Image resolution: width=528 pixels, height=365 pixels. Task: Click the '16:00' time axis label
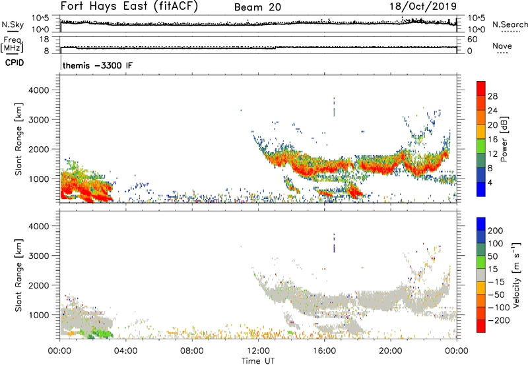point(324,351)
